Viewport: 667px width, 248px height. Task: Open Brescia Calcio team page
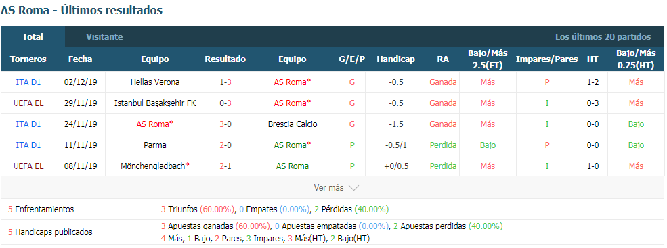coord(293,124)
